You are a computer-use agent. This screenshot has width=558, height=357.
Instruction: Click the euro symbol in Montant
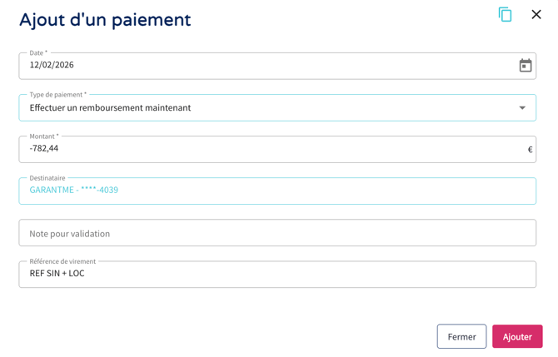tap(530, 150)
